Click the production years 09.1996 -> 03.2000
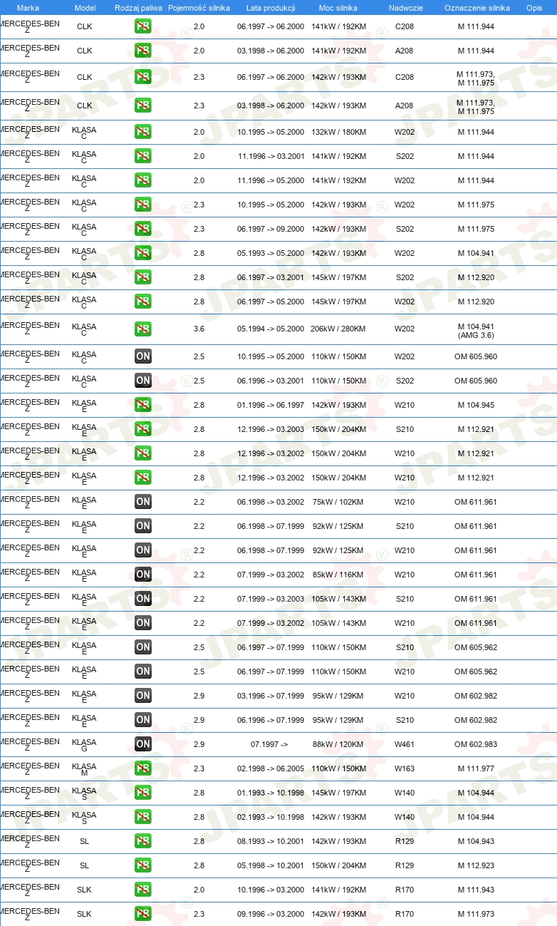Viewport: 557px width, 926px height. point(271,915)
